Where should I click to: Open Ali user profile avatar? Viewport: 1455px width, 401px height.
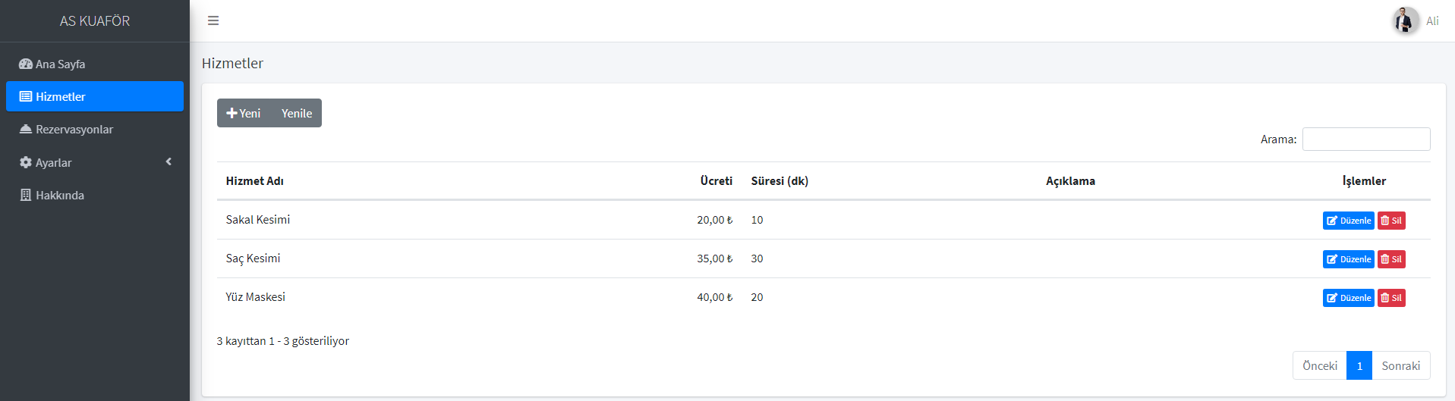[1405, 20]
